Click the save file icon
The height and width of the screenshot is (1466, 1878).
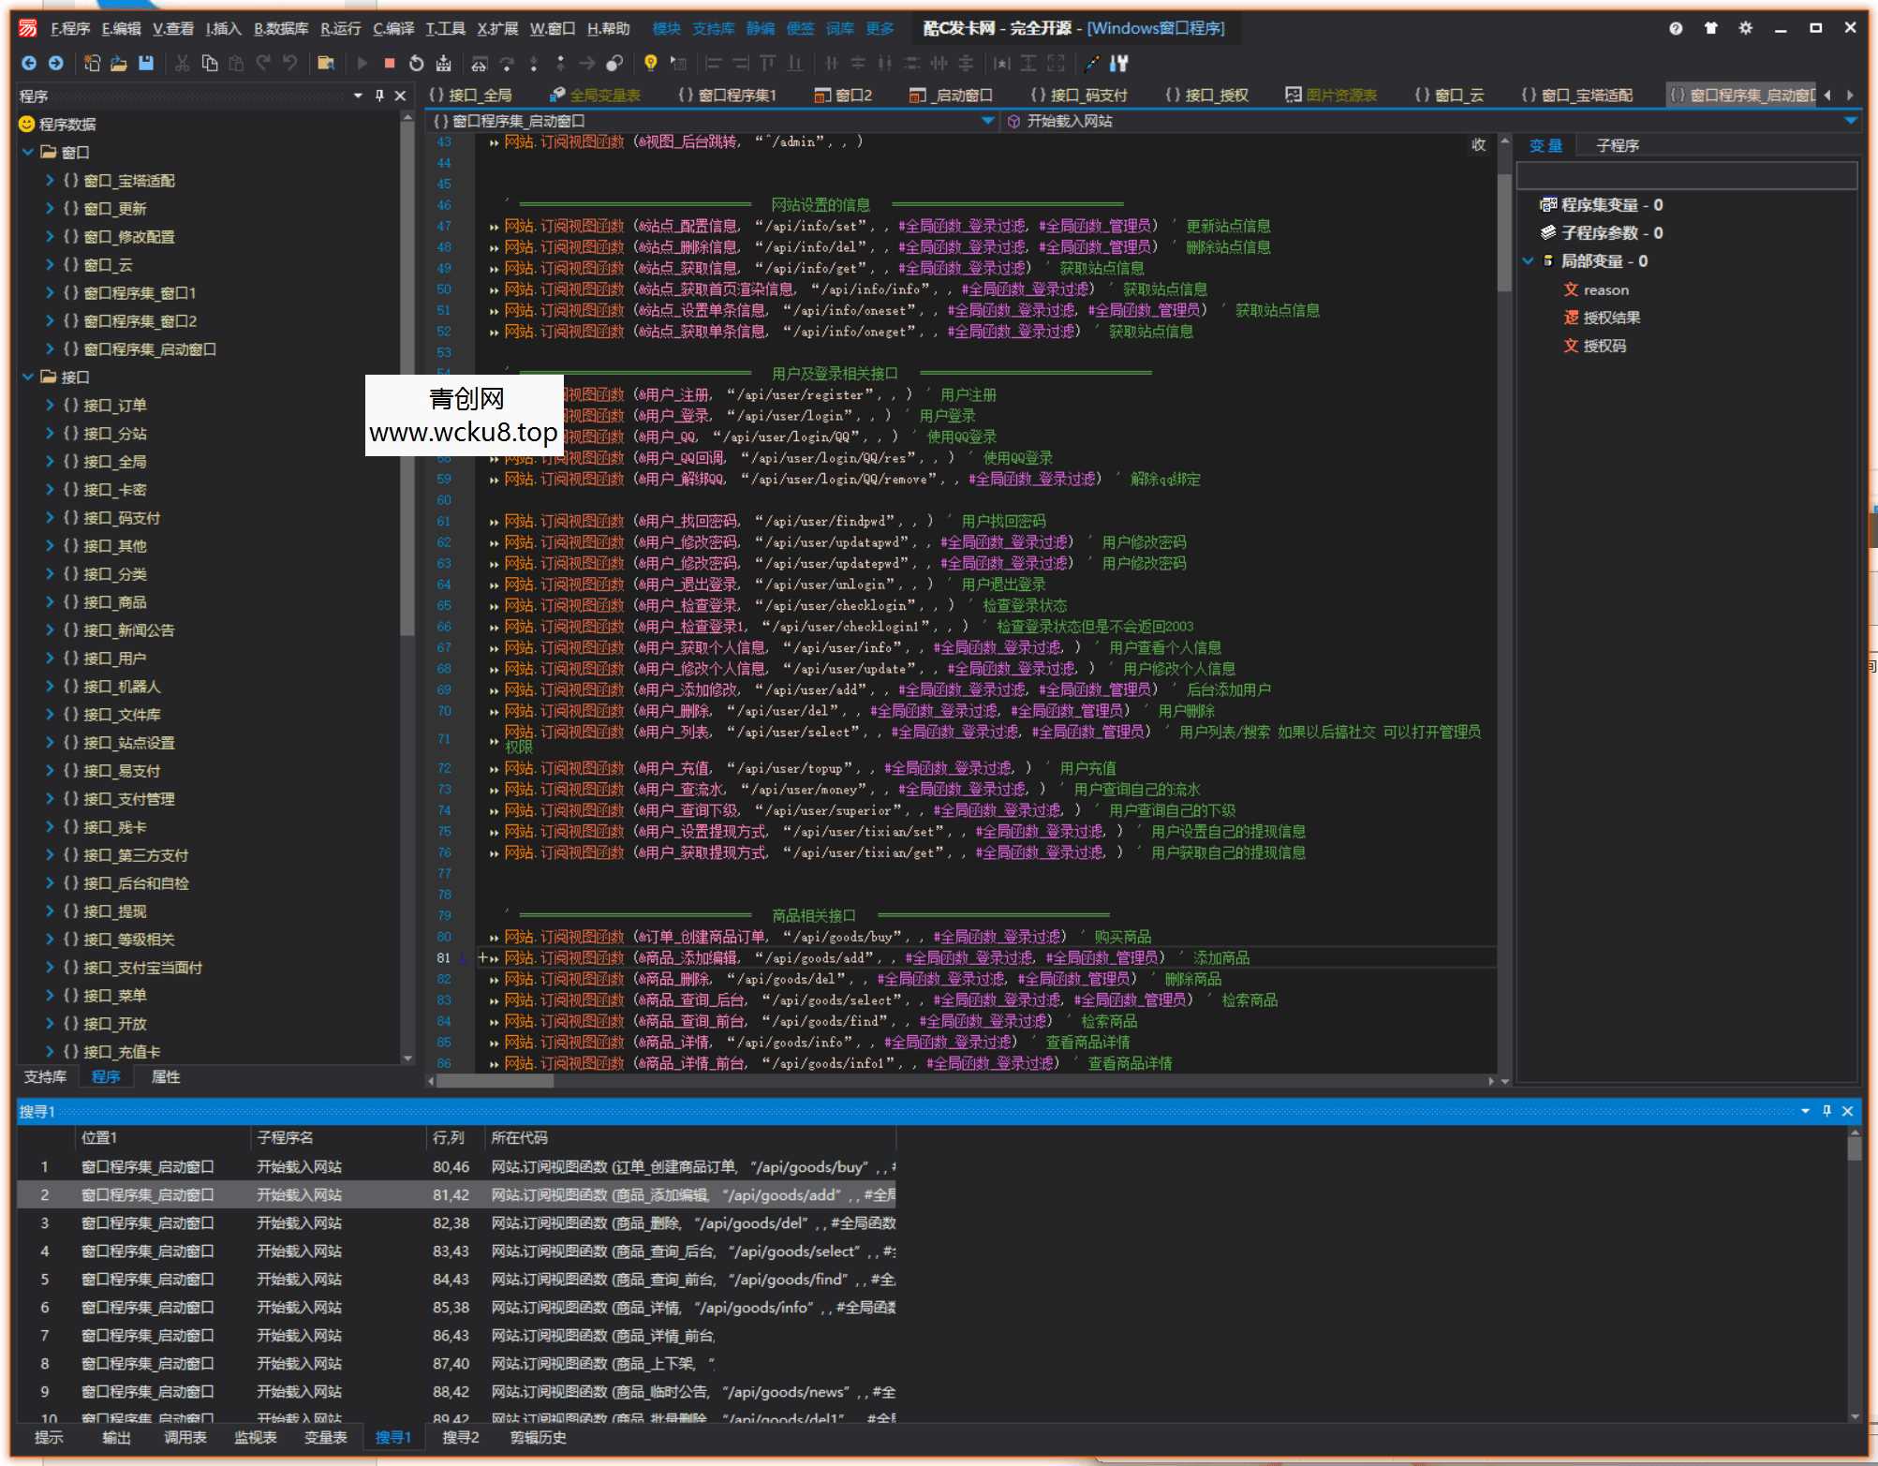(145, 63)
